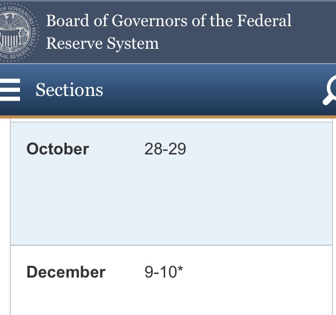Click the December meeting dates 9-10

point(160,272)
